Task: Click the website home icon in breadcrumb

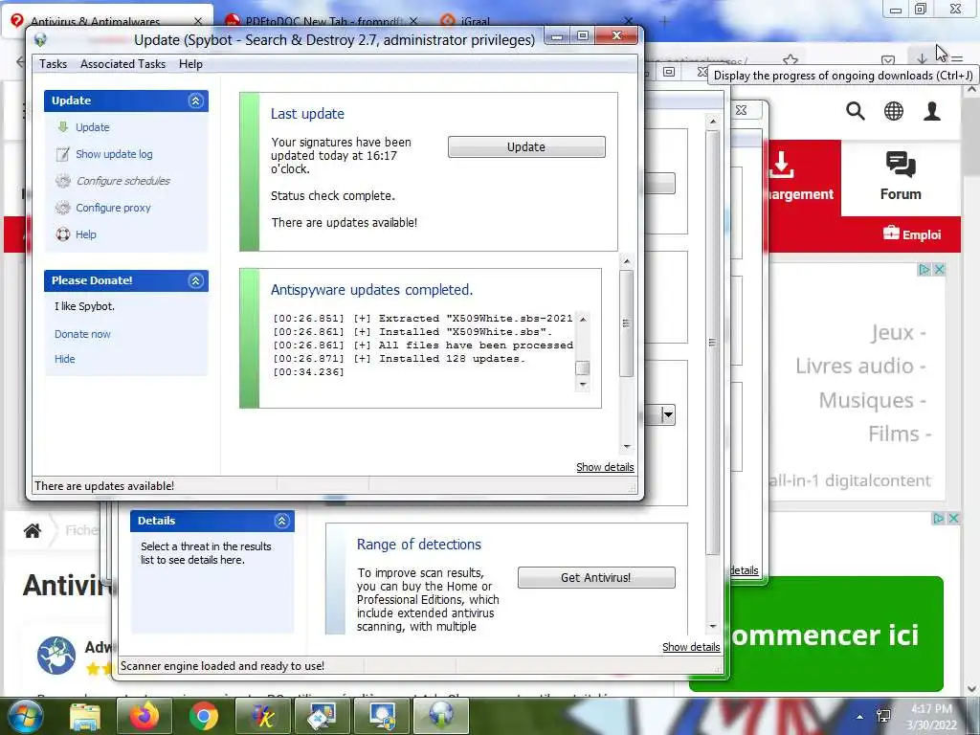Action: [x=33, y=530]
